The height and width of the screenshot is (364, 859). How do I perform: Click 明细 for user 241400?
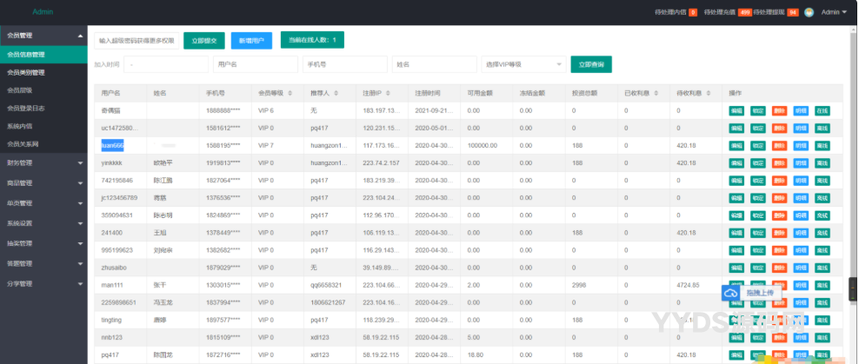tap(801, 233)
